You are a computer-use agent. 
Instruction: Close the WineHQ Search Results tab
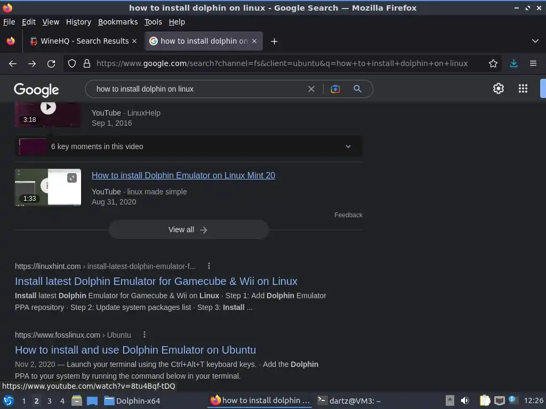(134, 41)
